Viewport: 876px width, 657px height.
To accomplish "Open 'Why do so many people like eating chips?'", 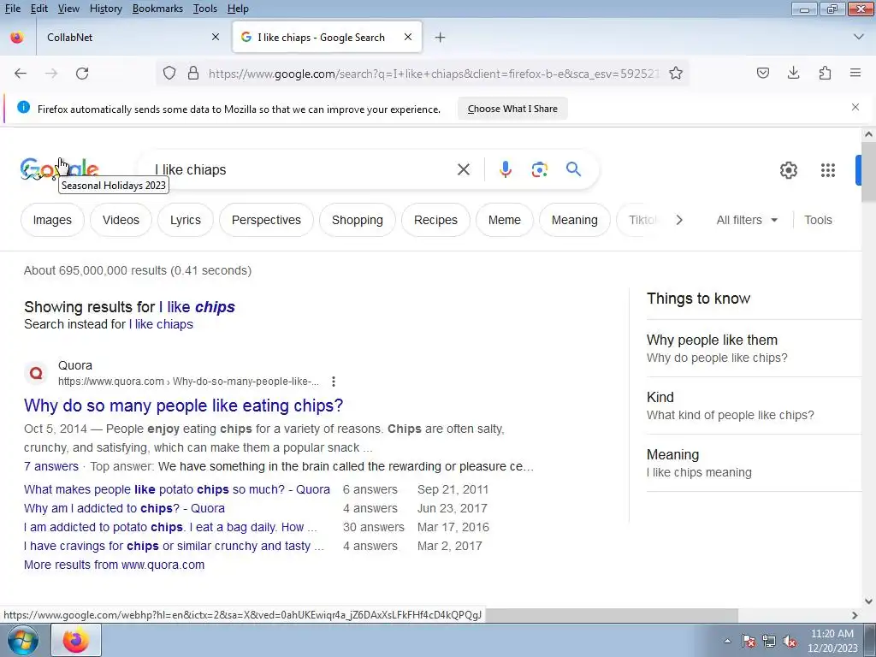I will pyautogui.click(x=184, y=405).
